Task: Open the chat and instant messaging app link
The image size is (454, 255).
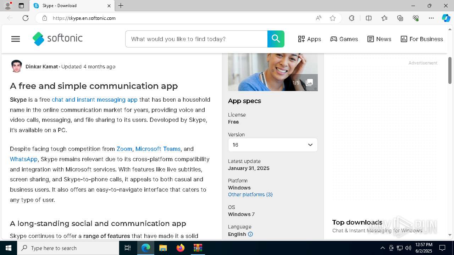Action: [95, 100]
